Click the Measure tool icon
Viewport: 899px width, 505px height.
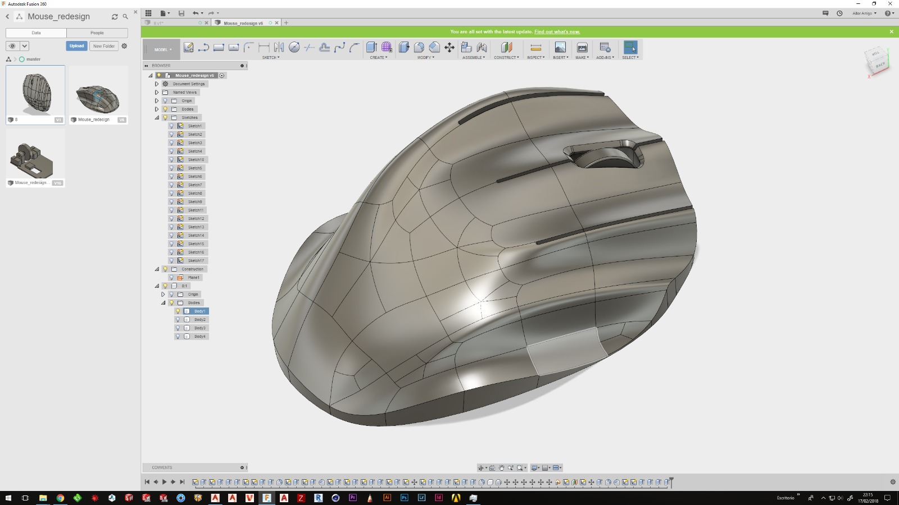(x=536, y=48)
